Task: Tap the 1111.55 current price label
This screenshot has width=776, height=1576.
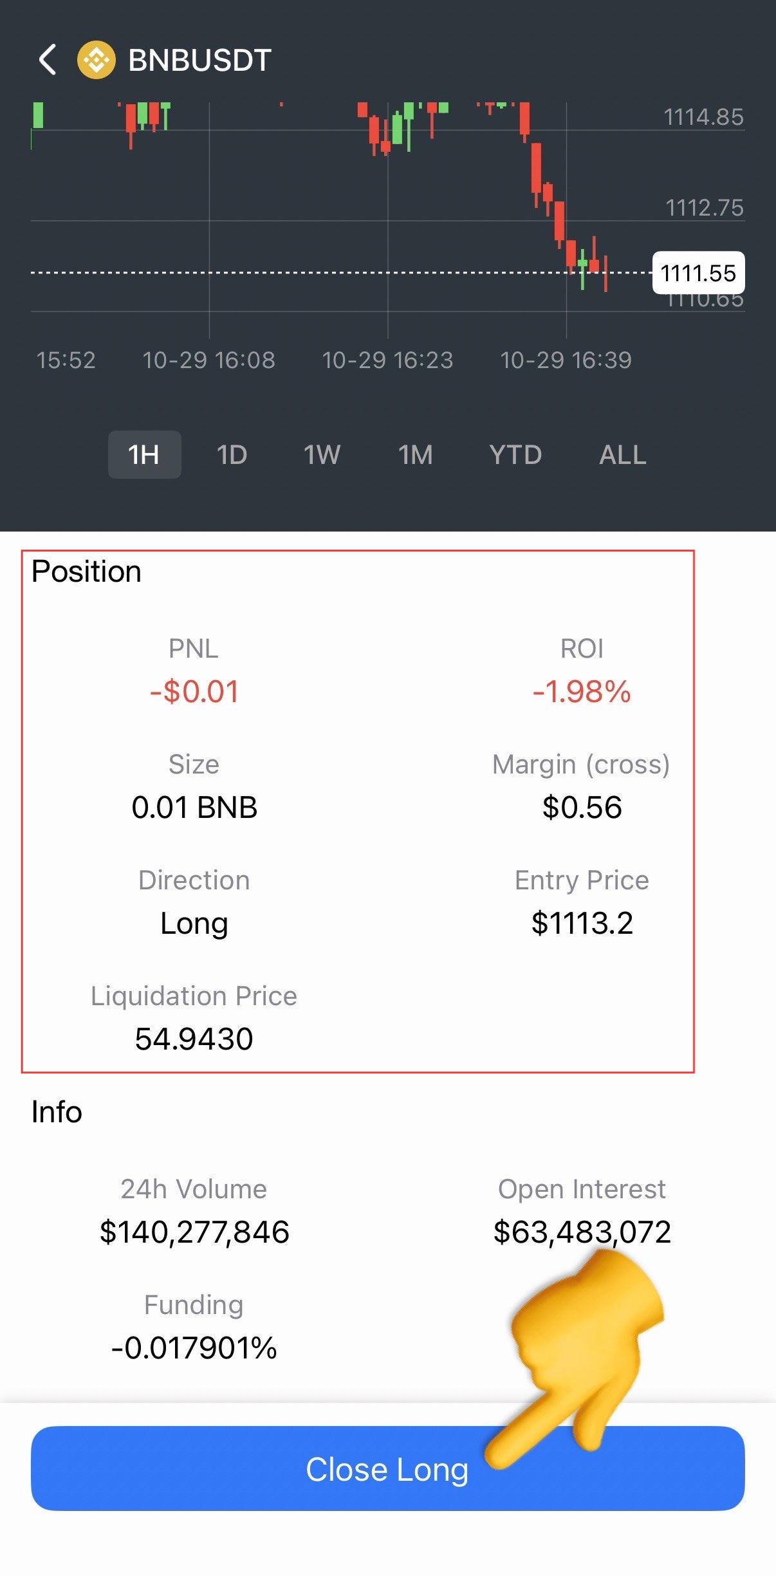Action: click(x=698, y=273)
